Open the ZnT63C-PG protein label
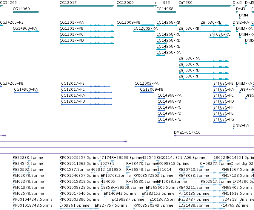 point(224,119)
